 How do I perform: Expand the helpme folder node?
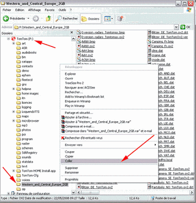pyautogui.click(x=14, y=89)
